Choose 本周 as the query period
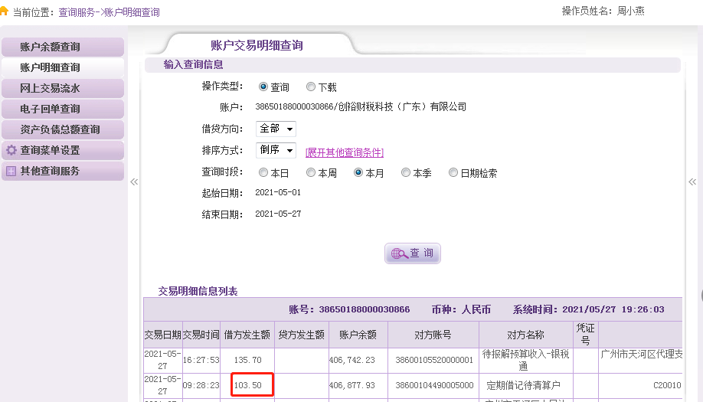This screenshot has width=703, height=402. (311, 173)
